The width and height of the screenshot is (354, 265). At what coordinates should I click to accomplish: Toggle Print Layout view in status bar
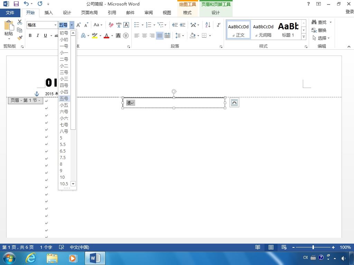271,247
